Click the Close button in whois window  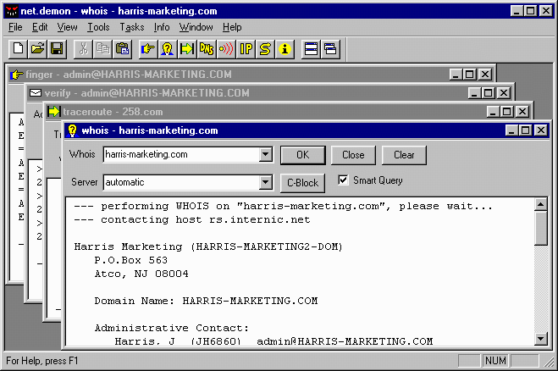(x=353, y=155)
